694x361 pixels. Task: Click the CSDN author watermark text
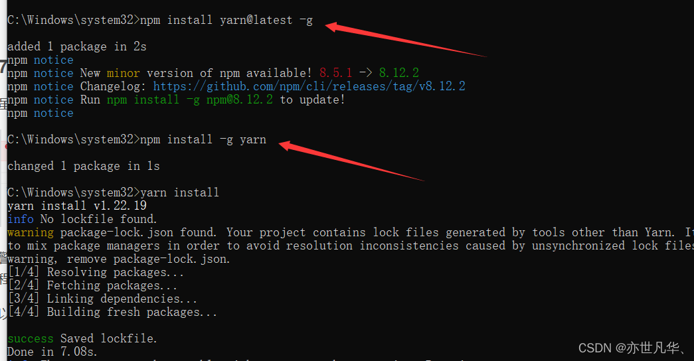click(x=632, y=348)
